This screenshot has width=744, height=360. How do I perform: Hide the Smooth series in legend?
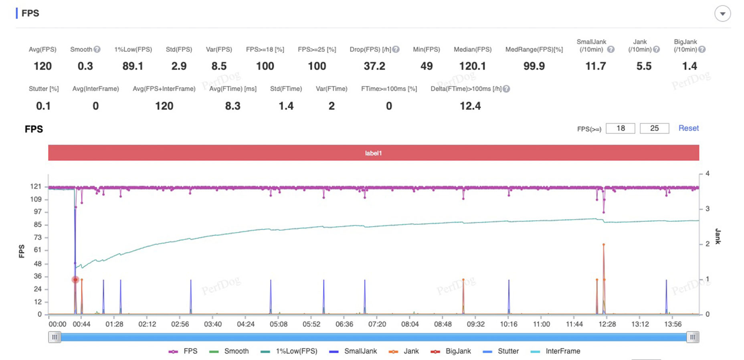[229, 351]
